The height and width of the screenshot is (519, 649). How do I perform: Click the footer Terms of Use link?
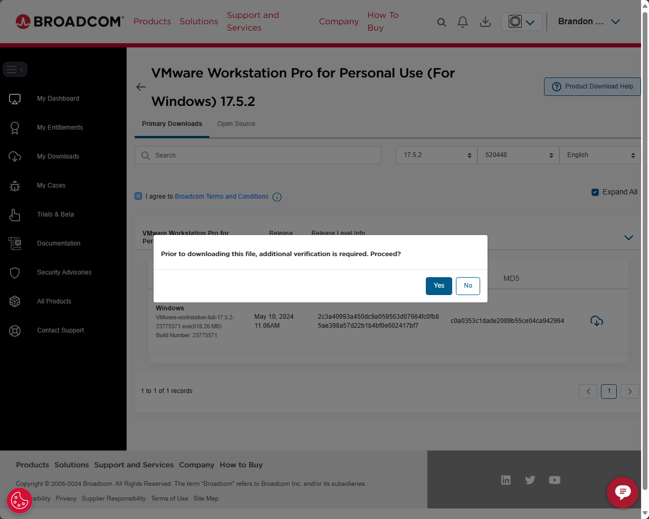click(169, 498)
